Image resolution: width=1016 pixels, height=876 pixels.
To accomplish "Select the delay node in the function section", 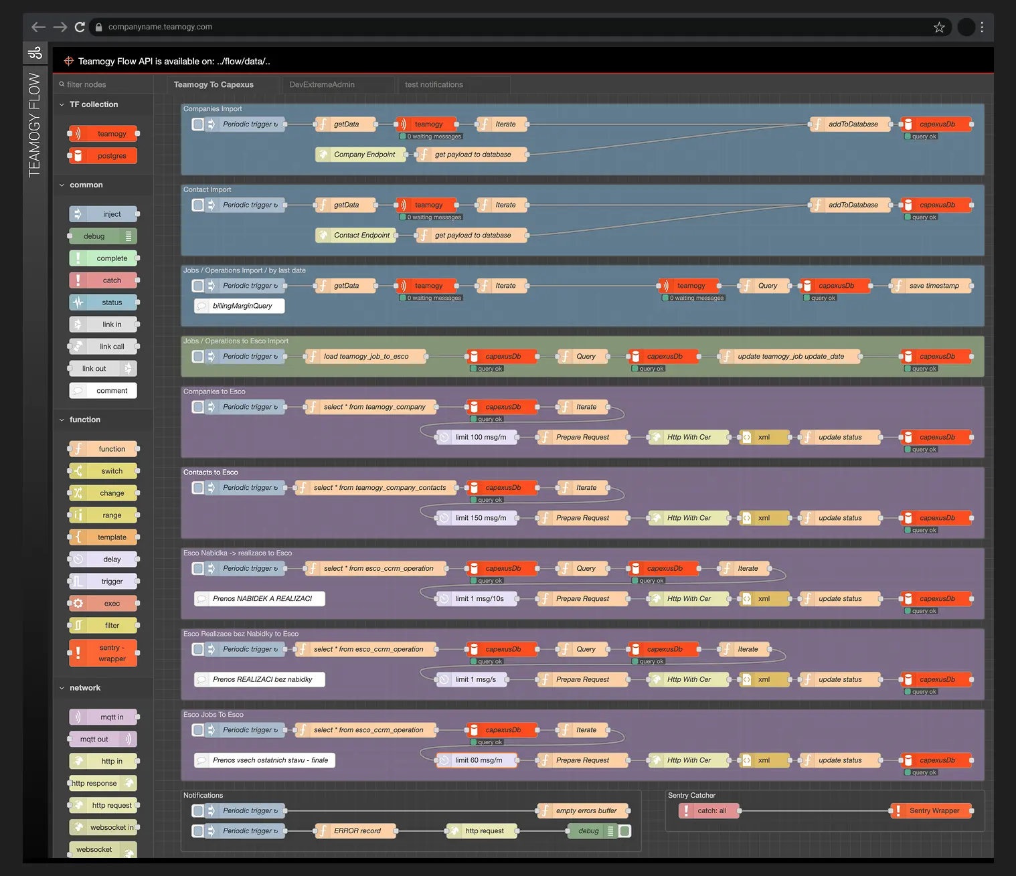I will [102, 559].
